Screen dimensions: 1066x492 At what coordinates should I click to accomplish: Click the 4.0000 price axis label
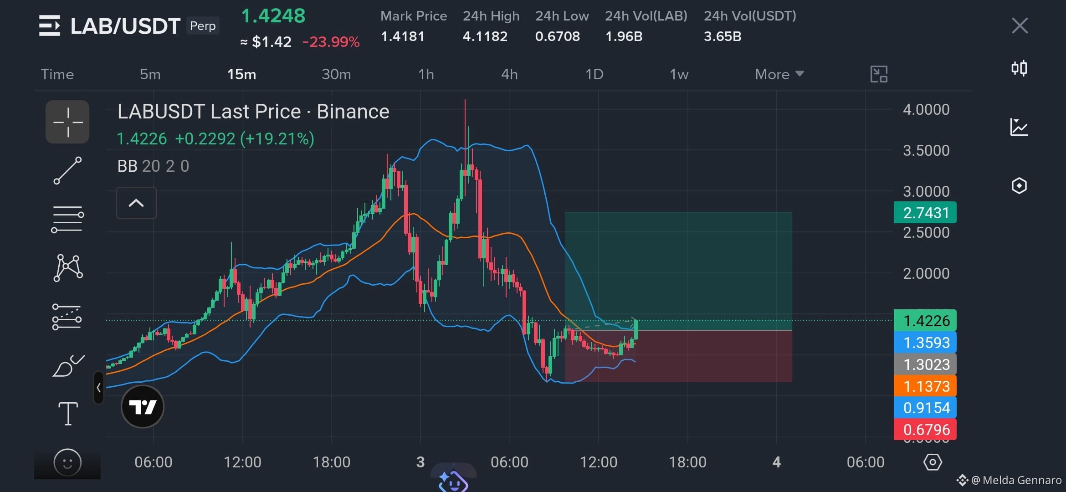coord(926,110)
